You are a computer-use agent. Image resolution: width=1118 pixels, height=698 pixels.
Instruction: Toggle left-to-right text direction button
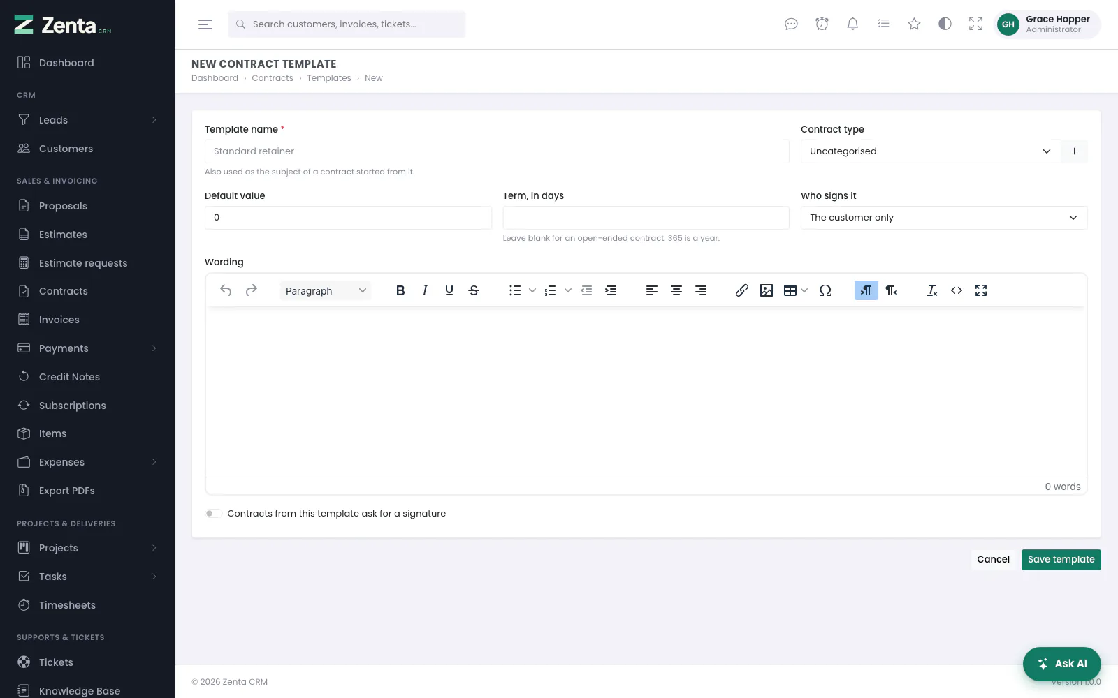tap(866, 290)
